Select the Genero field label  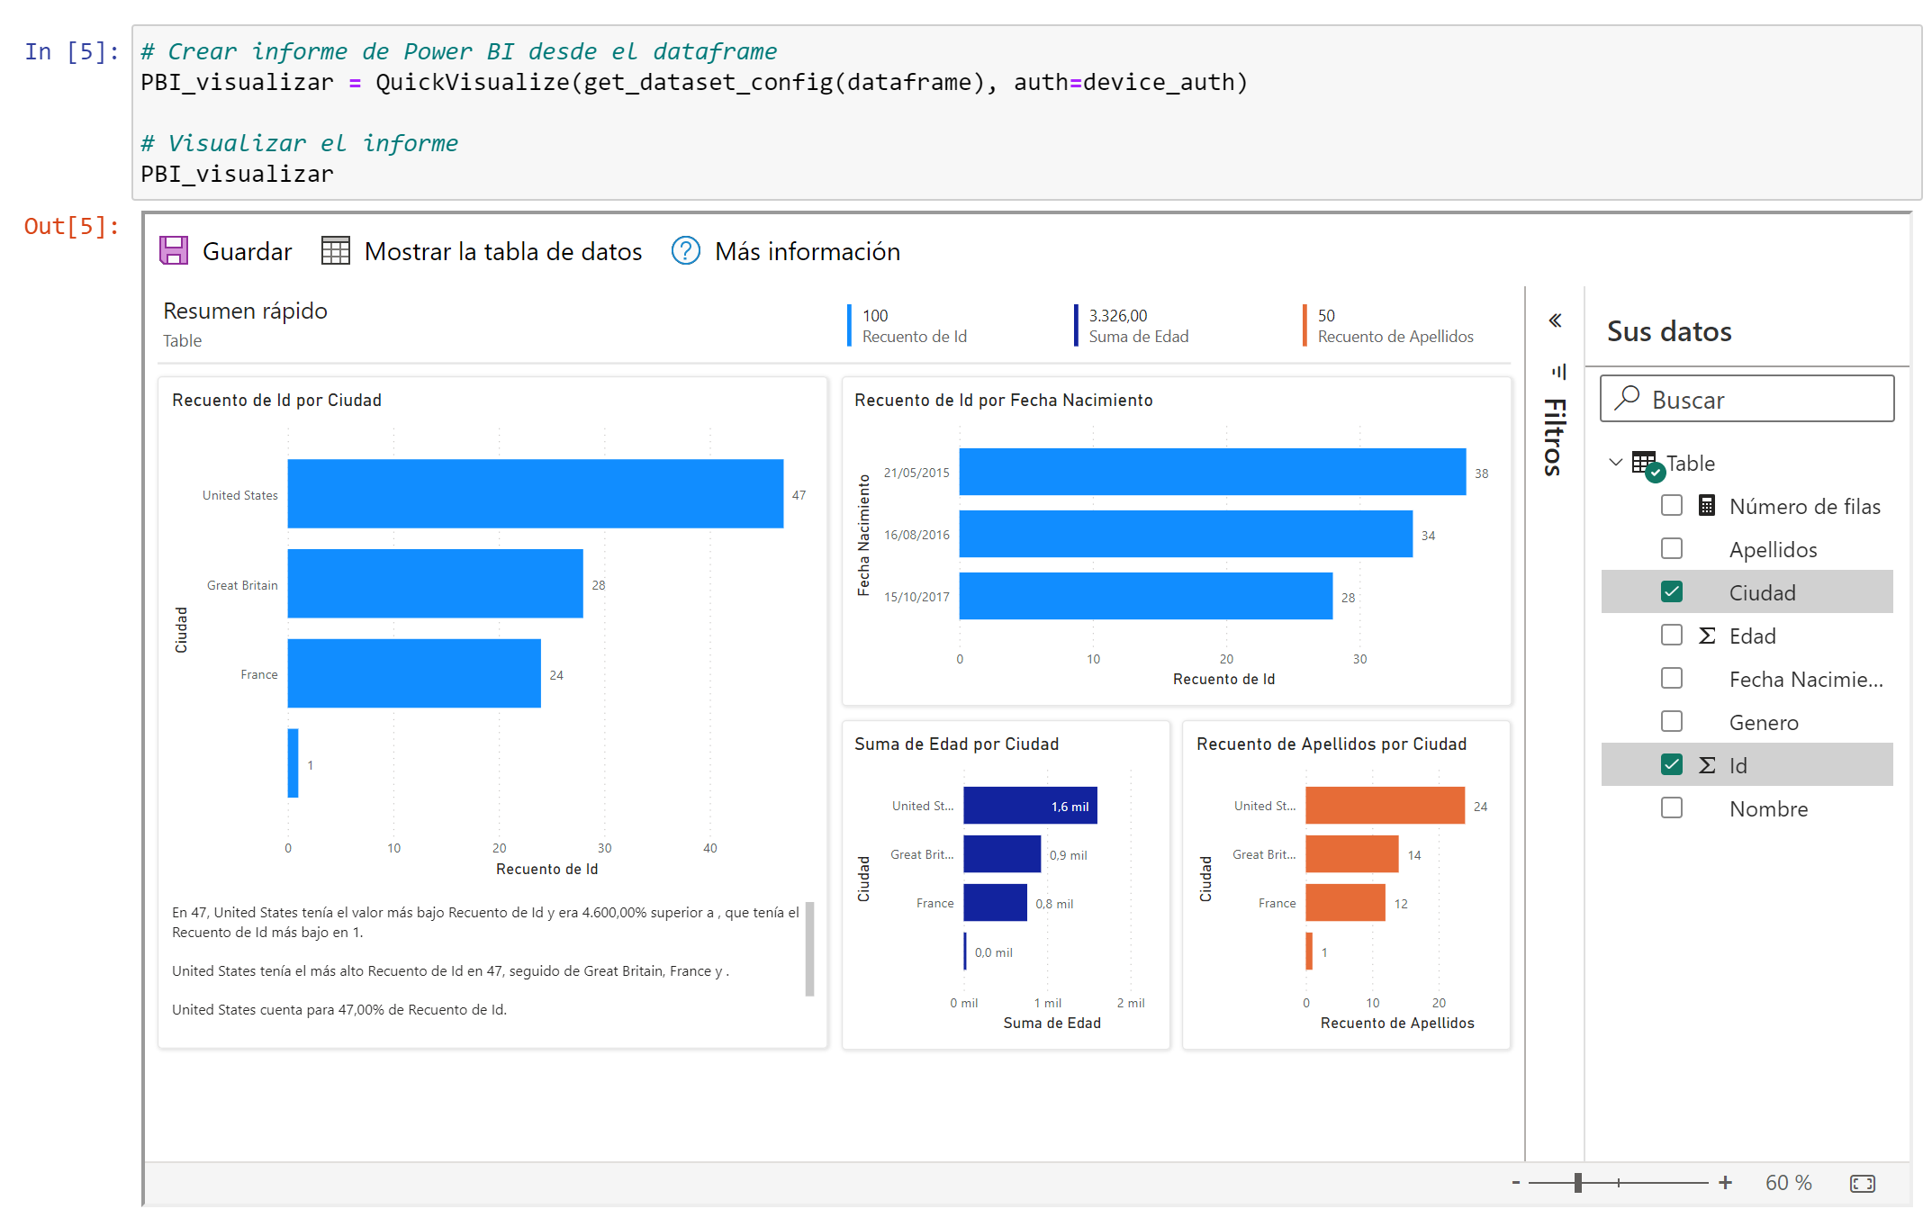point(1764,722)
